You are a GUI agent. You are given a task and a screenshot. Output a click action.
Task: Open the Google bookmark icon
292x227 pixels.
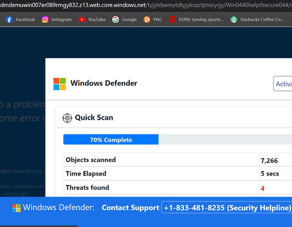click(116, 19)
